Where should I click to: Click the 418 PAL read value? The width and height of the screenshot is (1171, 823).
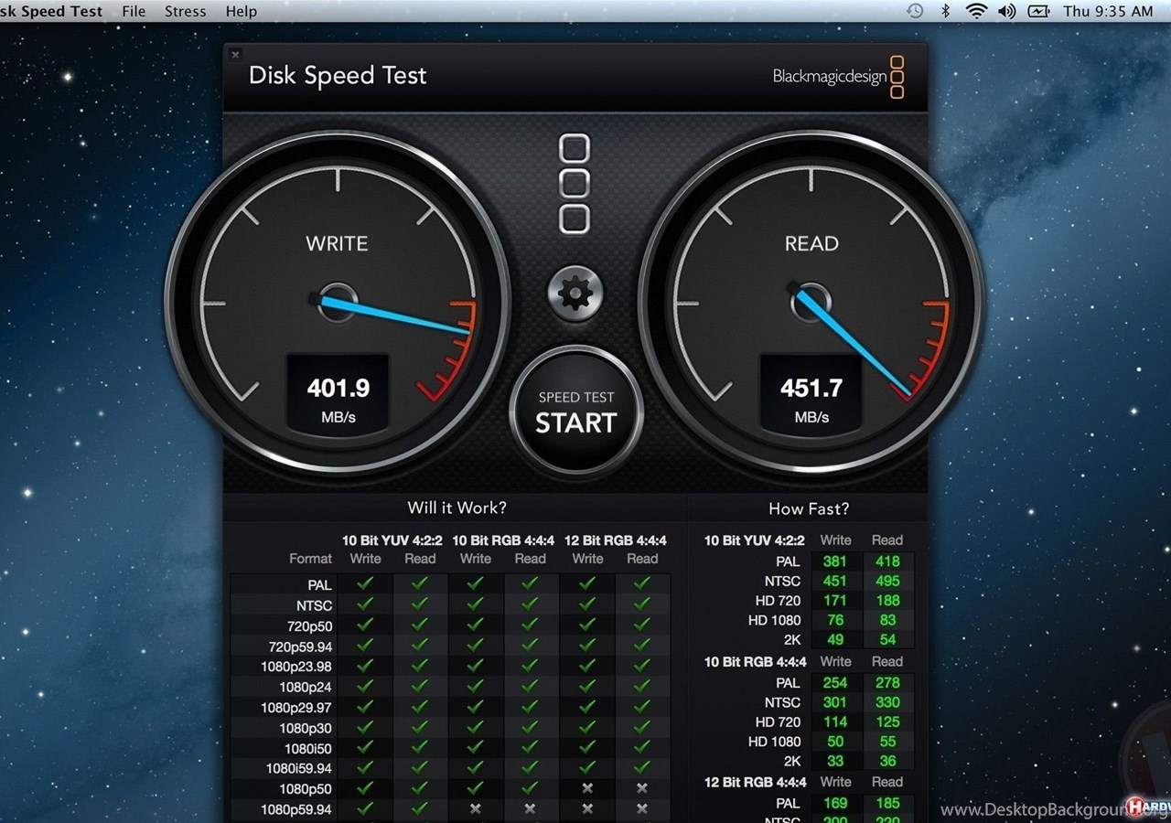click(887, 561)
